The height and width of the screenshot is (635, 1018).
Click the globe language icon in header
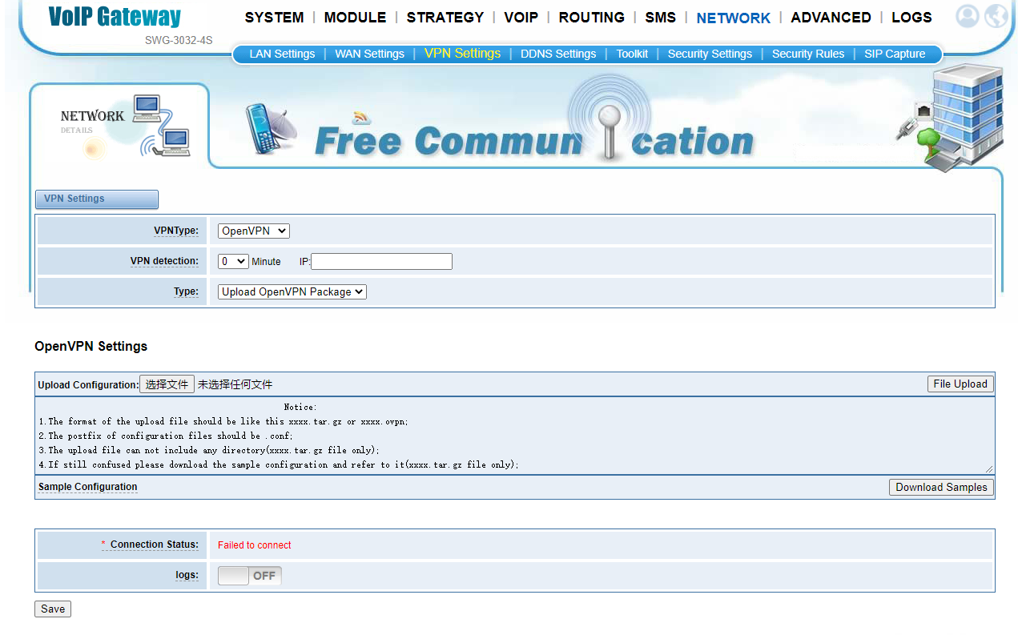[x=996, y=16]
